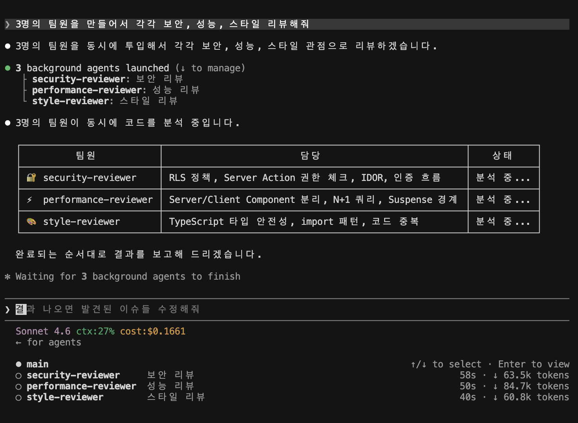Image resolution: width=578 pixels, height=423 pixels.
Task: Click the '(↓ to manage)' hint
Action: tap(210, 68)
